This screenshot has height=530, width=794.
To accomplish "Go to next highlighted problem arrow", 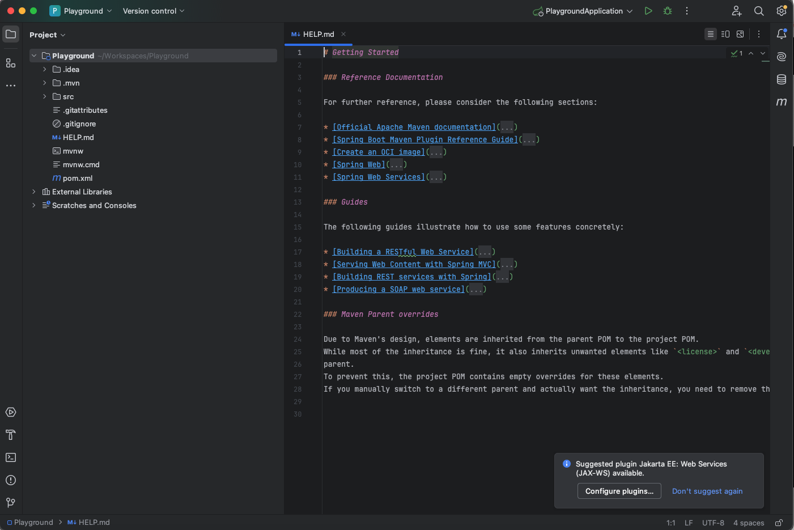I will pyautogui.click(x=763, y=53).
